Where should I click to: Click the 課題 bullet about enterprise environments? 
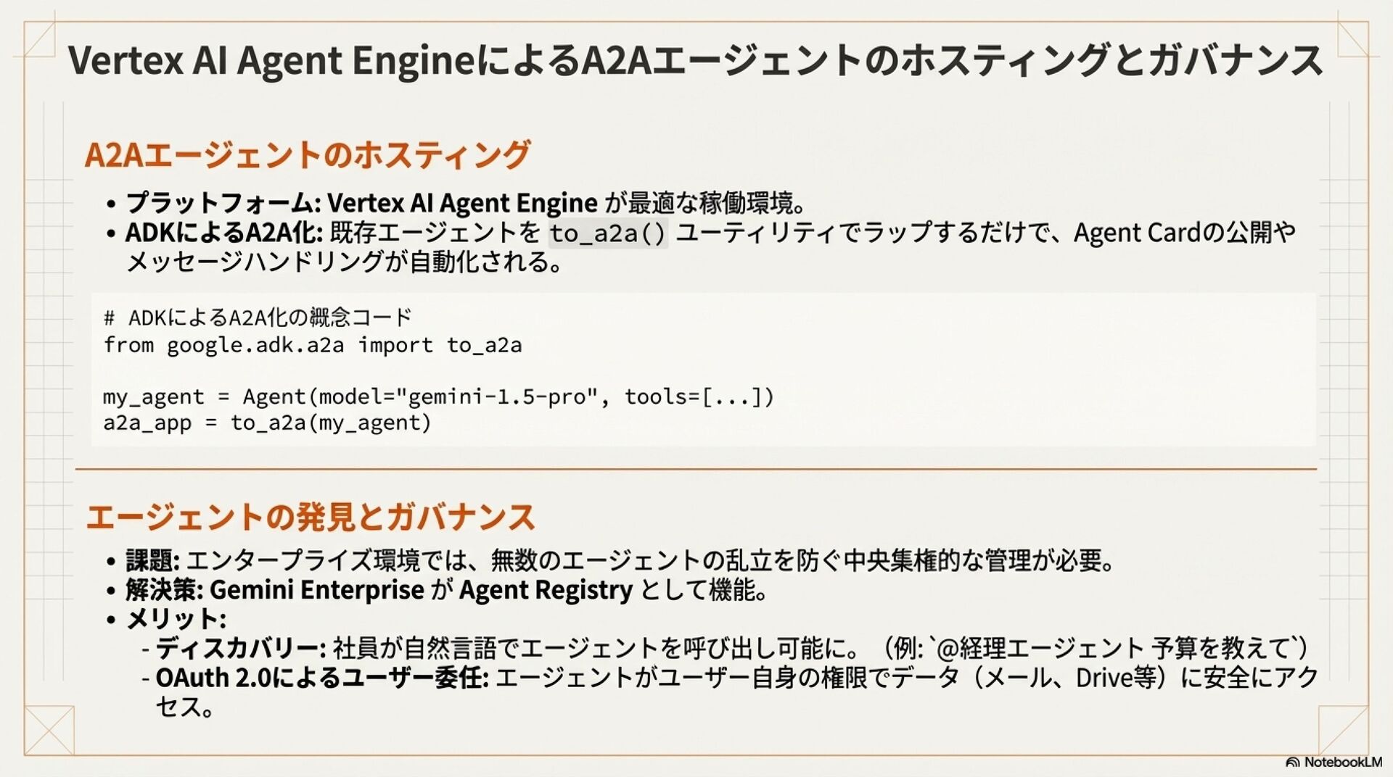(x=620, y=560)
